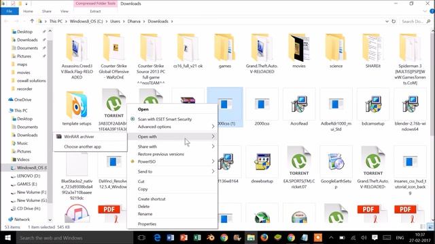Open PowerPoint from the taskbar
The height and width of the screenshot is (244, 435).
[184, 238]
